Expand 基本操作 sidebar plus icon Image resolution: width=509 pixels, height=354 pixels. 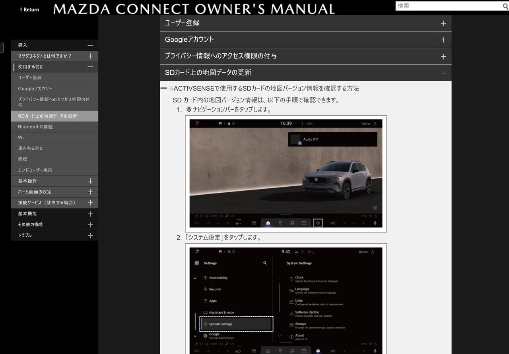[90, 181]
